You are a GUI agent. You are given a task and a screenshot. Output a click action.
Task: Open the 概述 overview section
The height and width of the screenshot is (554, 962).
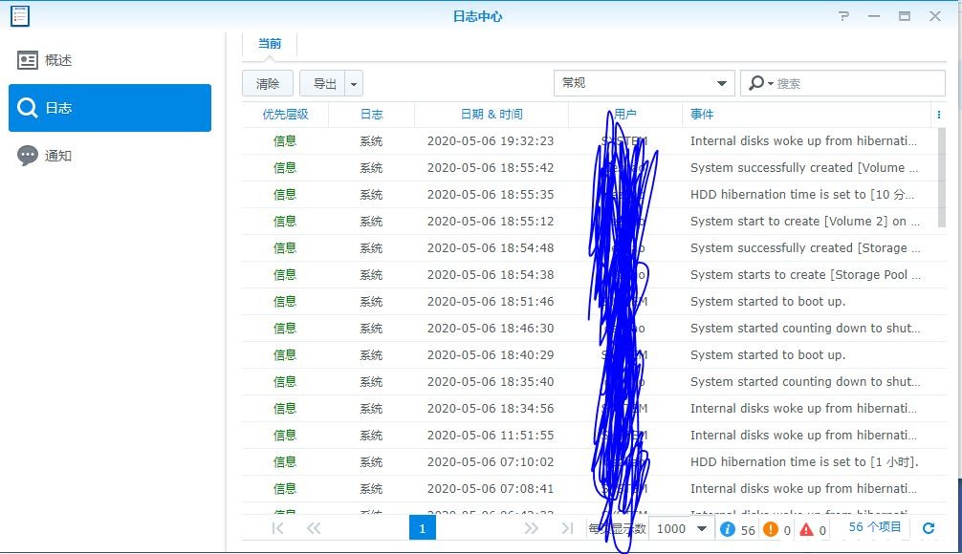57,60
